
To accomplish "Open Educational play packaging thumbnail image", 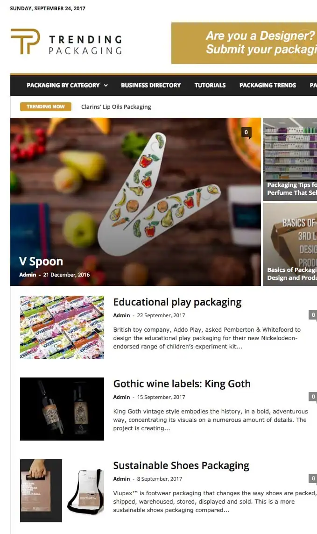I will 62,328.
